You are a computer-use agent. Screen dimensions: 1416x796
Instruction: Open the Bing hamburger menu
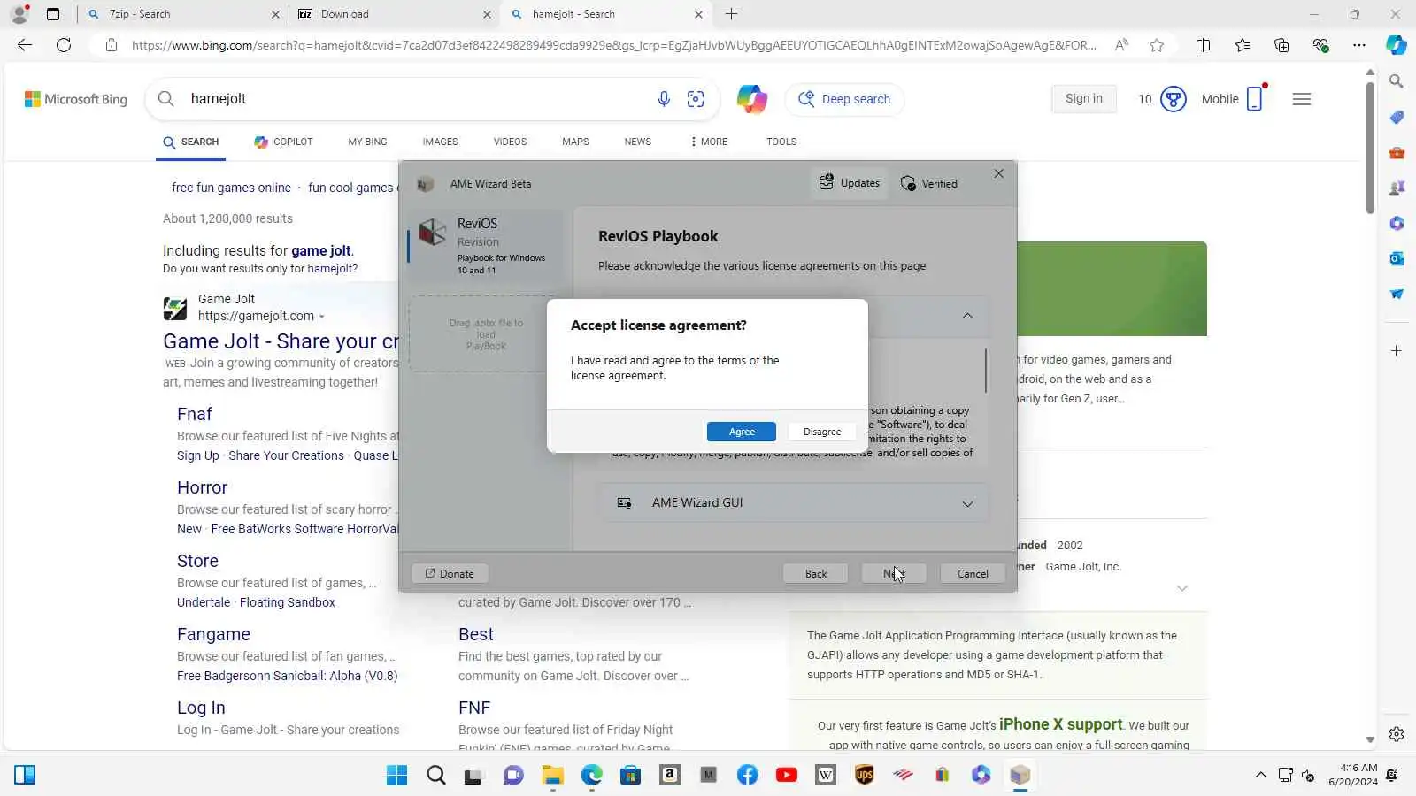tap(1301, 99)
